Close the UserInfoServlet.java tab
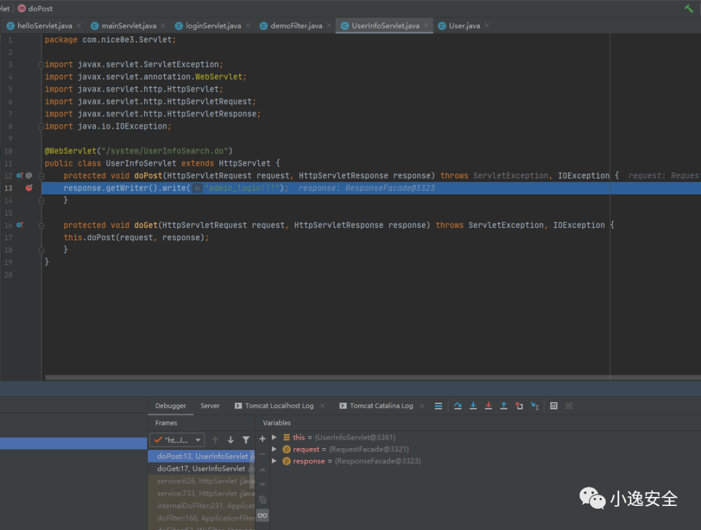 click(426, 25)
